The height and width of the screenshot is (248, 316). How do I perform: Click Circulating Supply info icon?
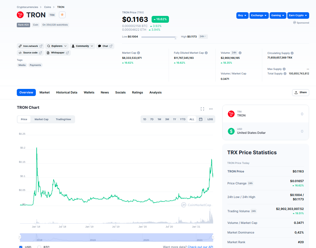[292, 53]
